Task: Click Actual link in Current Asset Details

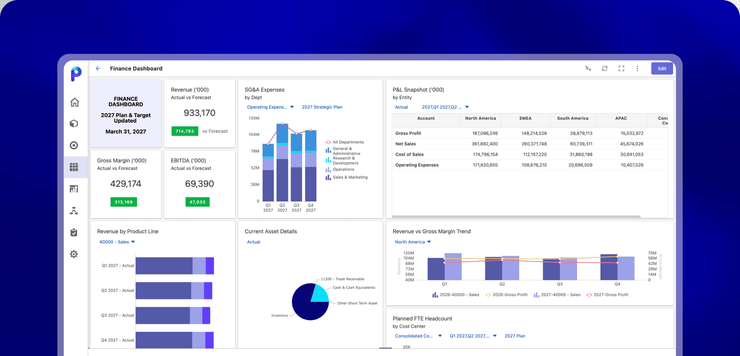Action: 253,242
